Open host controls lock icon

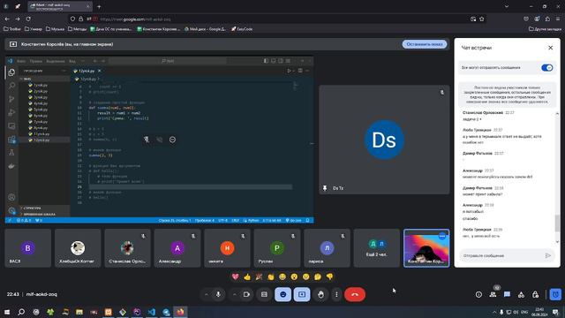[x=536, y=294]
